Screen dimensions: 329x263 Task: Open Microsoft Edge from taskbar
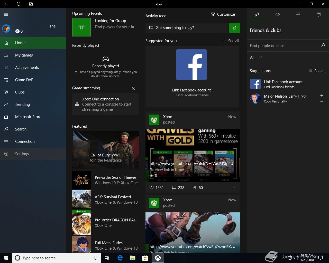pyautogui.click(x=120, y=258)
